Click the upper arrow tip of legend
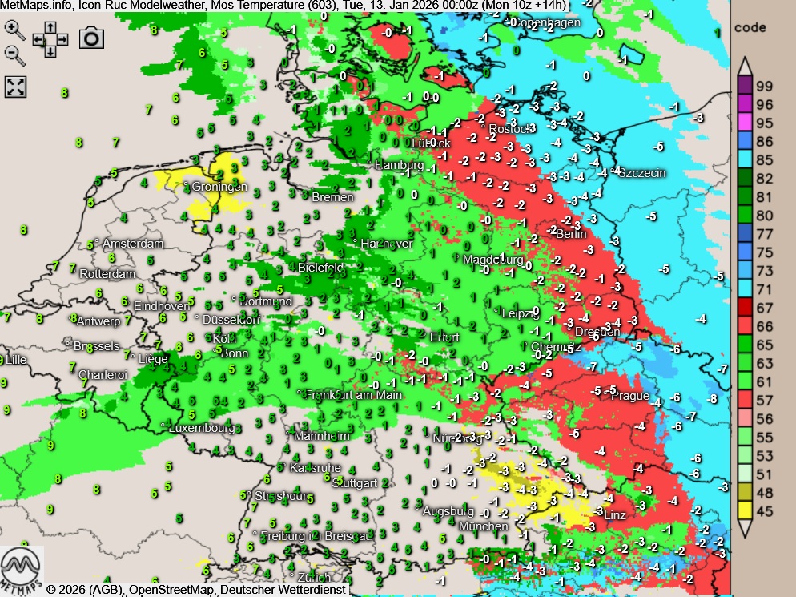Screen dimensions: 796x597 [744, 66]
